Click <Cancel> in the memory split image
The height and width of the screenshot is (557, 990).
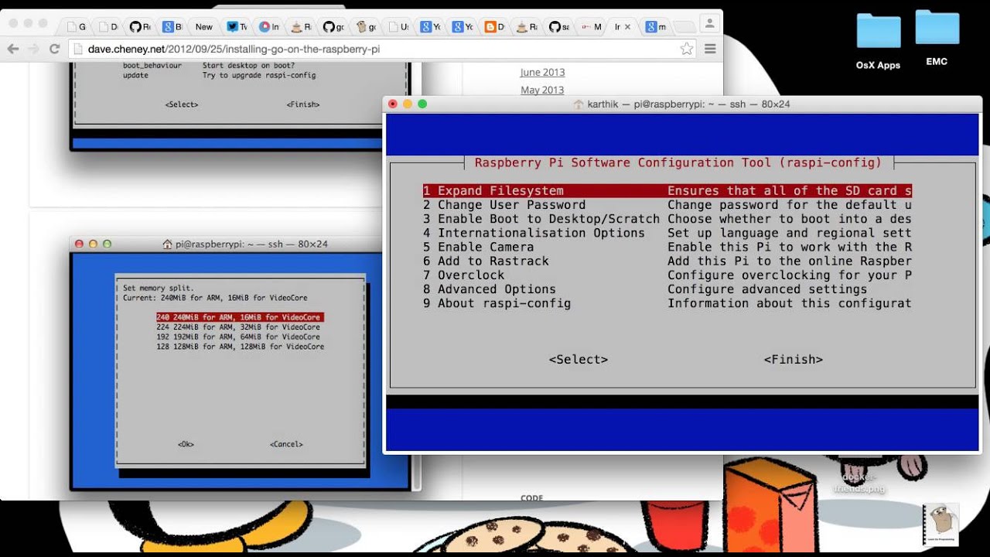(286, 444)
